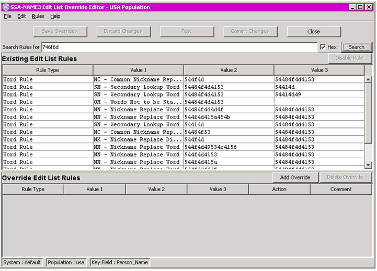Select the OM - Words Not to be Sta... row

136,102
